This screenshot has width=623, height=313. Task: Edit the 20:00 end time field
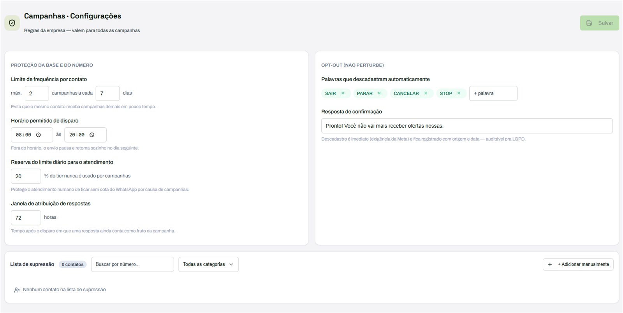coord(85,135)
